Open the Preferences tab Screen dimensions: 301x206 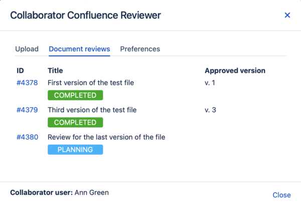[140, 49]
